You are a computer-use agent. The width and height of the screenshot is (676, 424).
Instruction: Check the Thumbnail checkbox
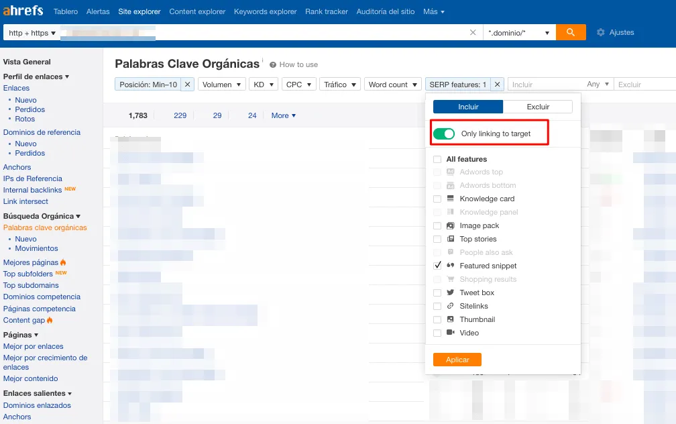coord(437,319)
